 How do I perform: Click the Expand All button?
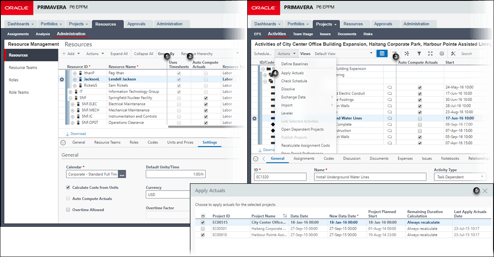click(x=119, y=54)
